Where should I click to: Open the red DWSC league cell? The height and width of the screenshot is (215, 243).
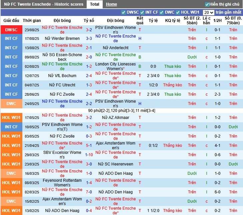(11, 30)
